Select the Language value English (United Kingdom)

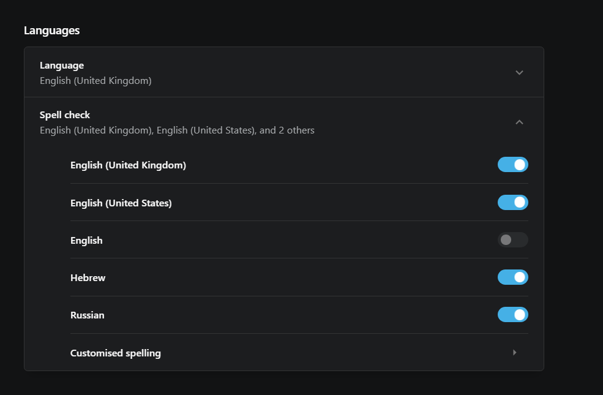click(96, 81)
